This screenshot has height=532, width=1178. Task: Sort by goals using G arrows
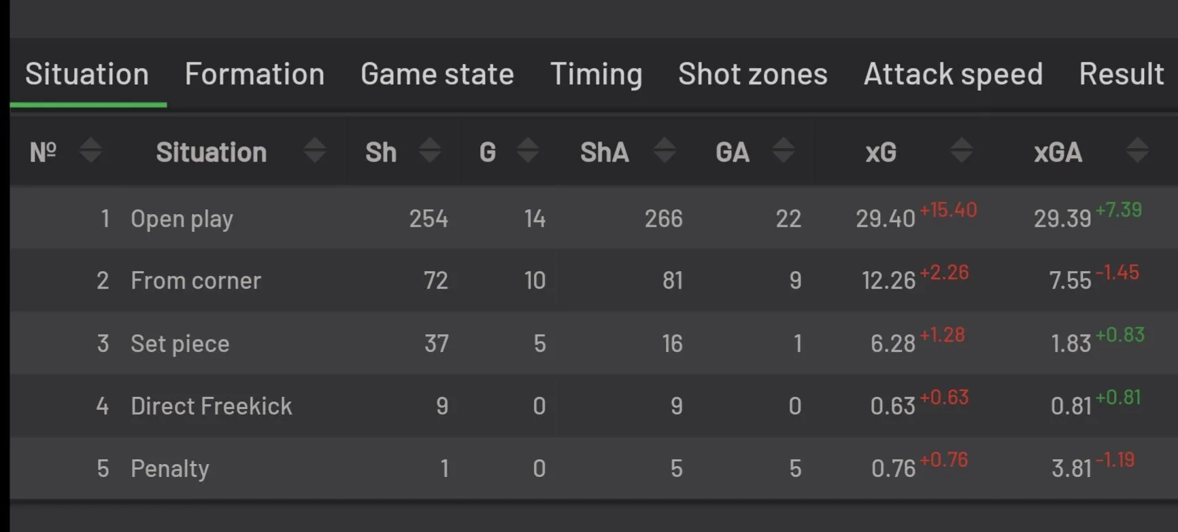(x=527, y=150)
